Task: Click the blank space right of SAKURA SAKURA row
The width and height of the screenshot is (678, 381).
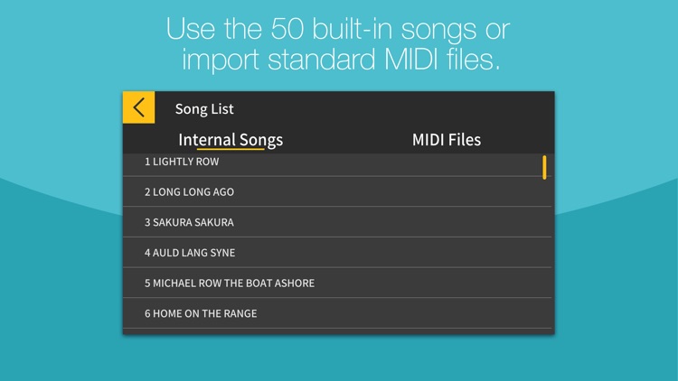Action: [387, 222]
